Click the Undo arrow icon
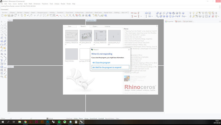 (28, 15)
